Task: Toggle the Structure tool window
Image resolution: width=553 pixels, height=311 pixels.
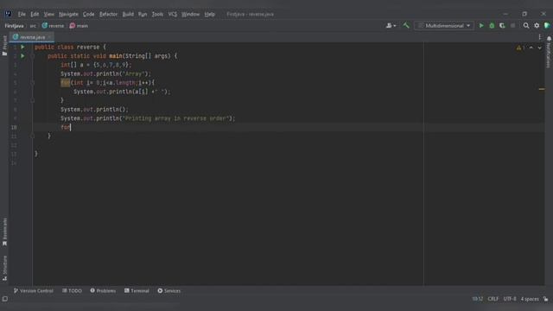Action: point(4,268)
